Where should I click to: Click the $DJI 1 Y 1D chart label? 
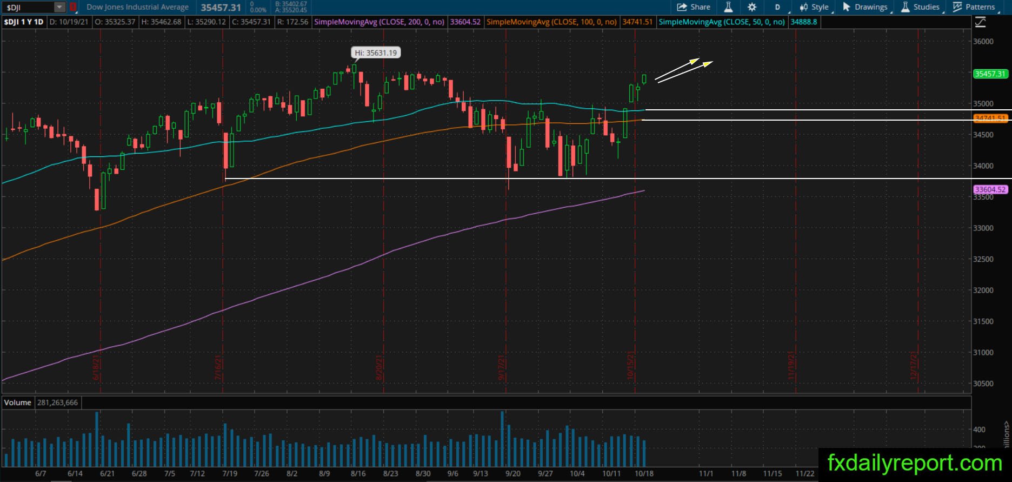tap(24, 22)
